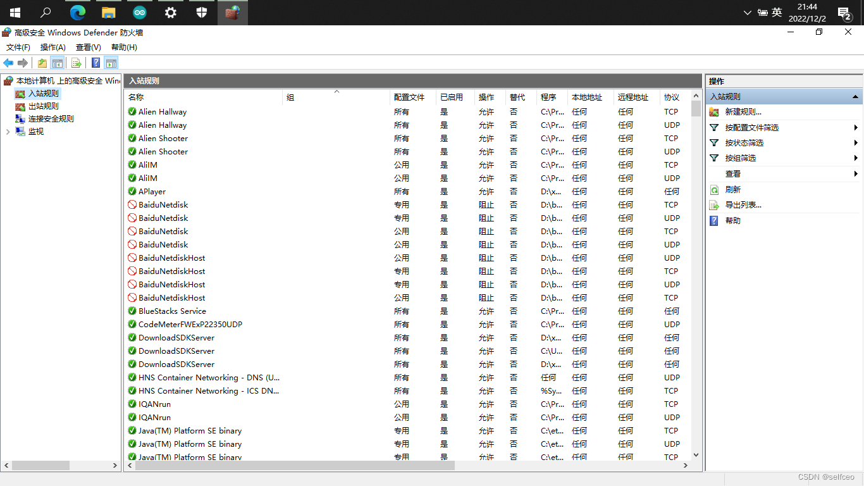Screen dimensions: 864x486
Task: Open Windows Security shield in taskbar
Action: coord(201,12)
